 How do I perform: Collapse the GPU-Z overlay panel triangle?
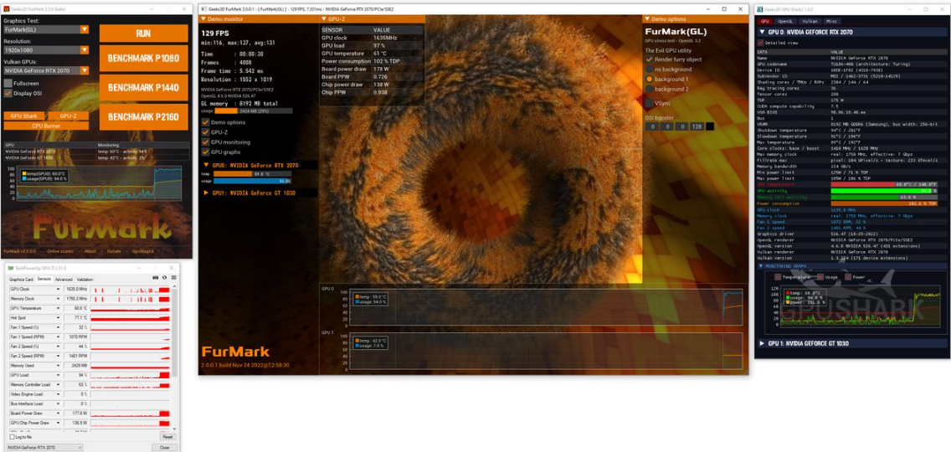(x=324, y=18)
